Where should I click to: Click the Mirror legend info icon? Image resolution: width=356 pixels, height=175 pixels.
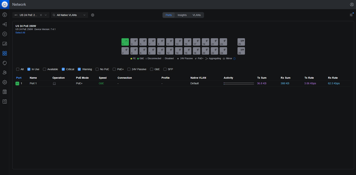pyautogui.click(x=234, y=58)
